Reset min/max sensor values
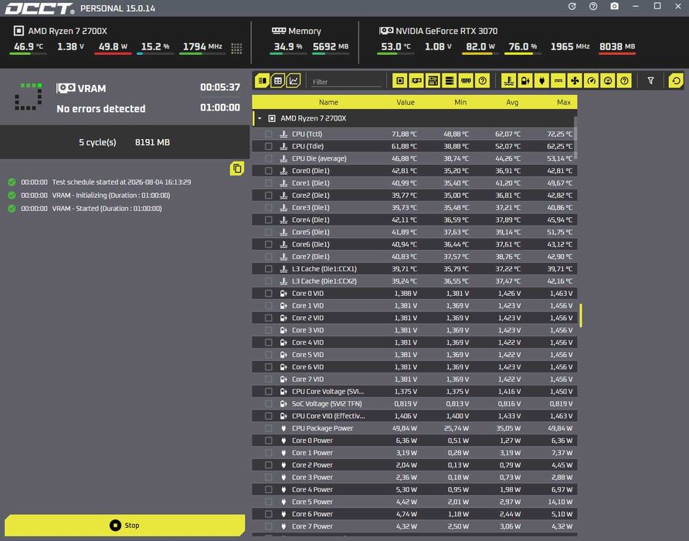689x541 pixels. 676,80
